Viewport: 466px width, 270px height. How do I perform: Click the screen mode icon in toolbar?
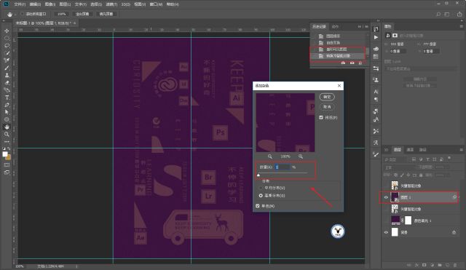7,172
